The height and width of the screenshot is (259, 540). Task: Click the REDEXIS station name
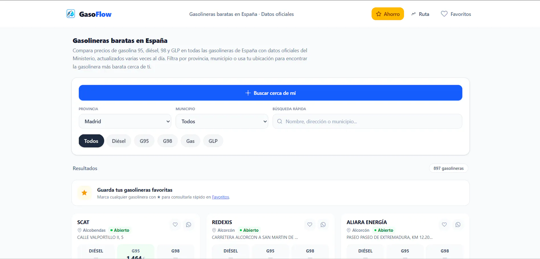[x=222, y=222]
